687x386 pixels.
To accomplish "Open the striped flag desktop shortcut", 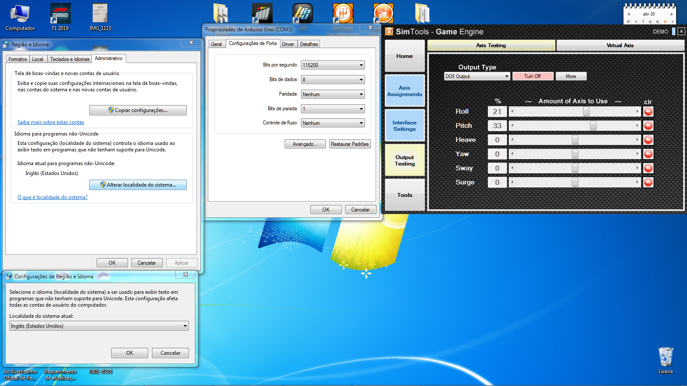I will 262,13.
